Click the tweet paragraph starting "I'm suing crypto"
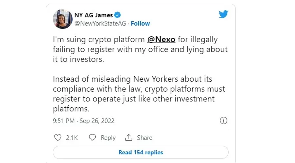Screen dimensions: 295x163 [140, 50]
